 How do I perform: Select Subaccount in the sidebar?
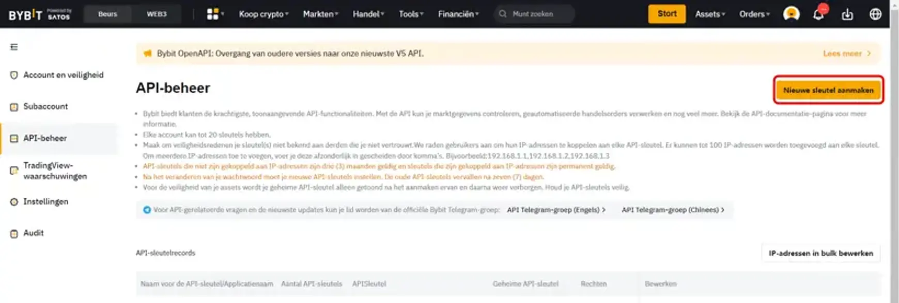point(45,106)
